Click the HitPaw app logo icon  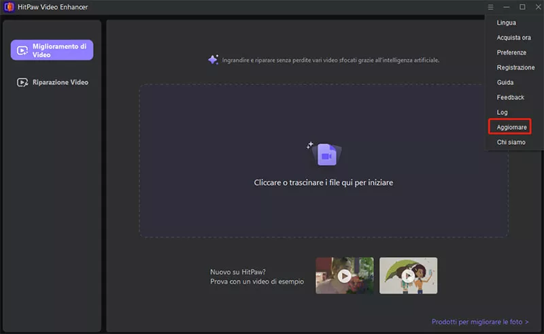point(9,7)
